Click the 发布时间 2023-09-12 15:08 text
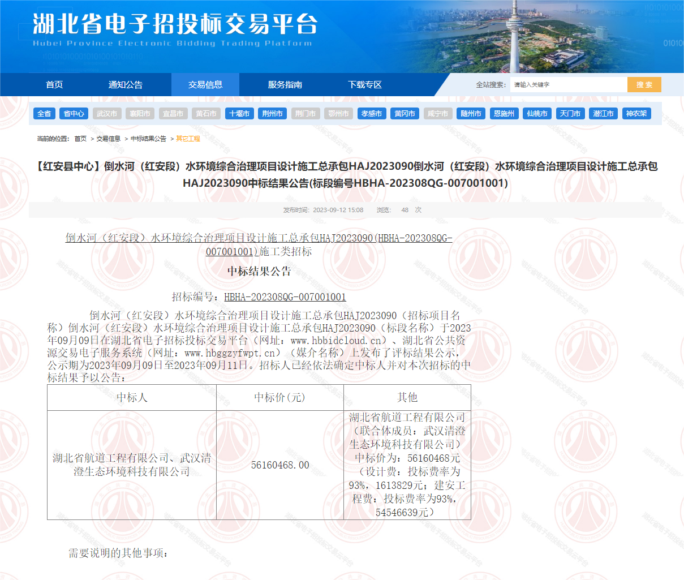684x580 pixels. [x=323, y=210]
